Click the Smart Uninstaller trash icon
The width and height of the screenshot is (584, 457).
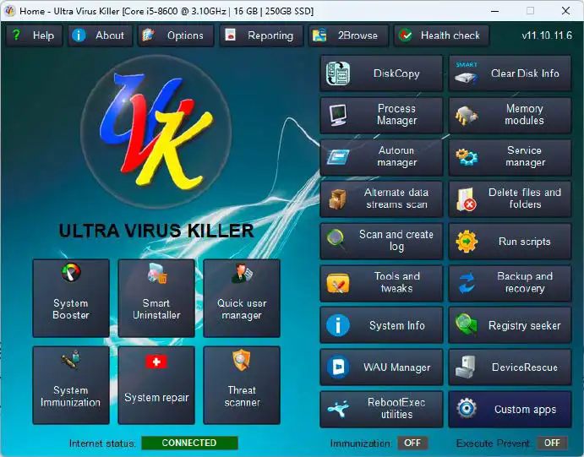pos(157,274)
